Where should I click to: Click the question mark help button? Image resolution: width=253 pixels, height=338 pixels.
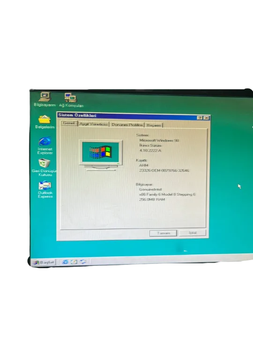[200, 118]
